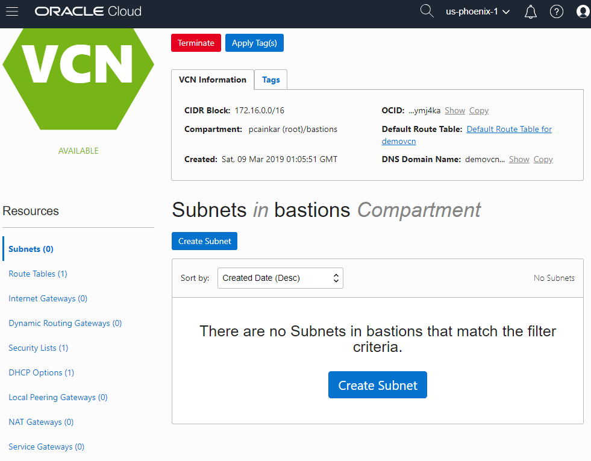Copy the DNS Domain Name

543,160
